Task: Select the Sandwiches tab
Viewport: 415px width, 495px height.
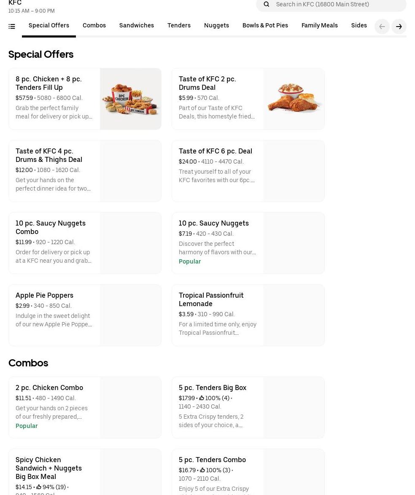Action: point(136,25)
